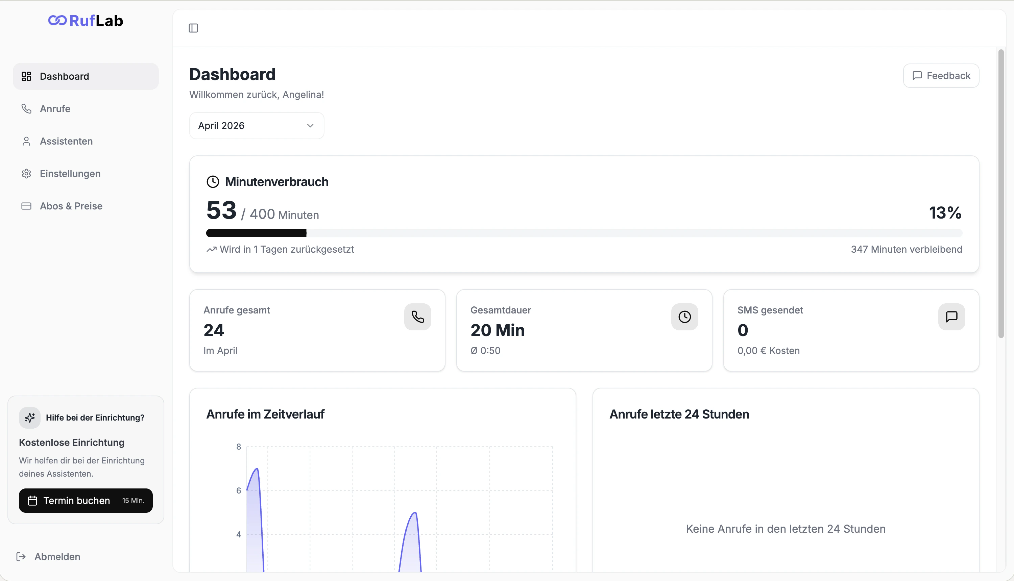Click the first peak in the calls chart
This screenshot has height=581, width=1014.
pyautogui.click(x=257, y=469)
